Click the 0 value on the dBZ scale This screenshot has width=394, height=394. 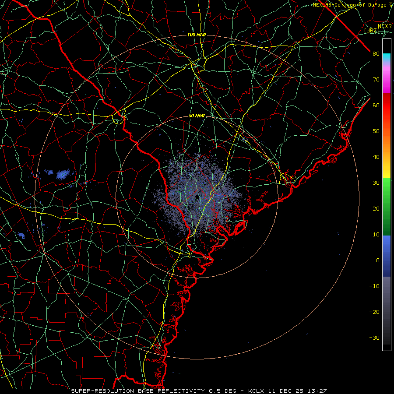378,260
